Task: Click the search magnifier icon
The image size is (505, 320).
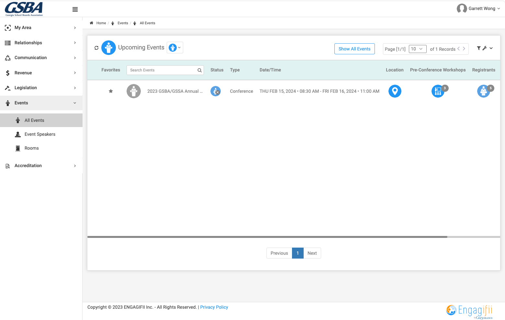Action: [x=199, y=70]
